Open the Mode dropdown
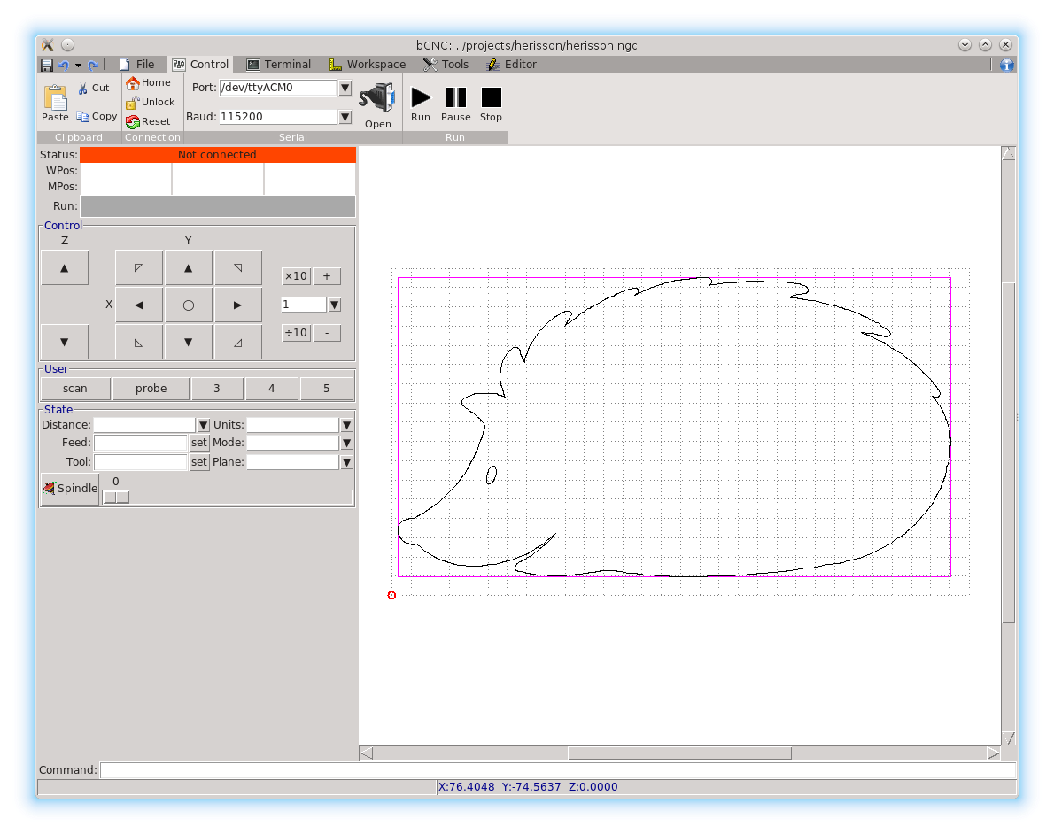Screen dimensions: 1054x834 pyautogui.click(x=346, y=443)
